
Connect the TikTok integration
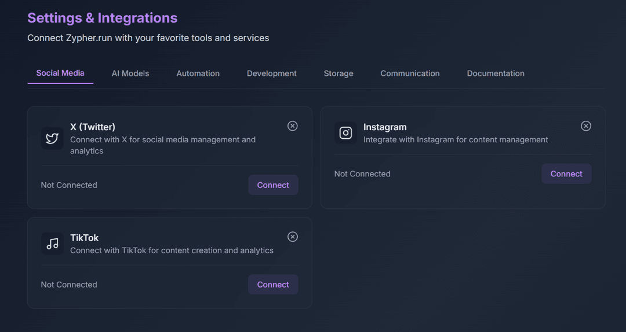tap(273, 285)
